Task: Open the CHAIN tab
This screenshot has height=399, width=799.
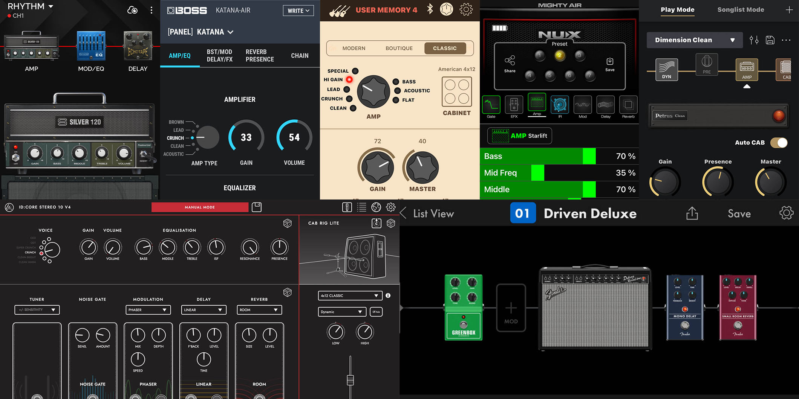Action: tap(300, 56)
